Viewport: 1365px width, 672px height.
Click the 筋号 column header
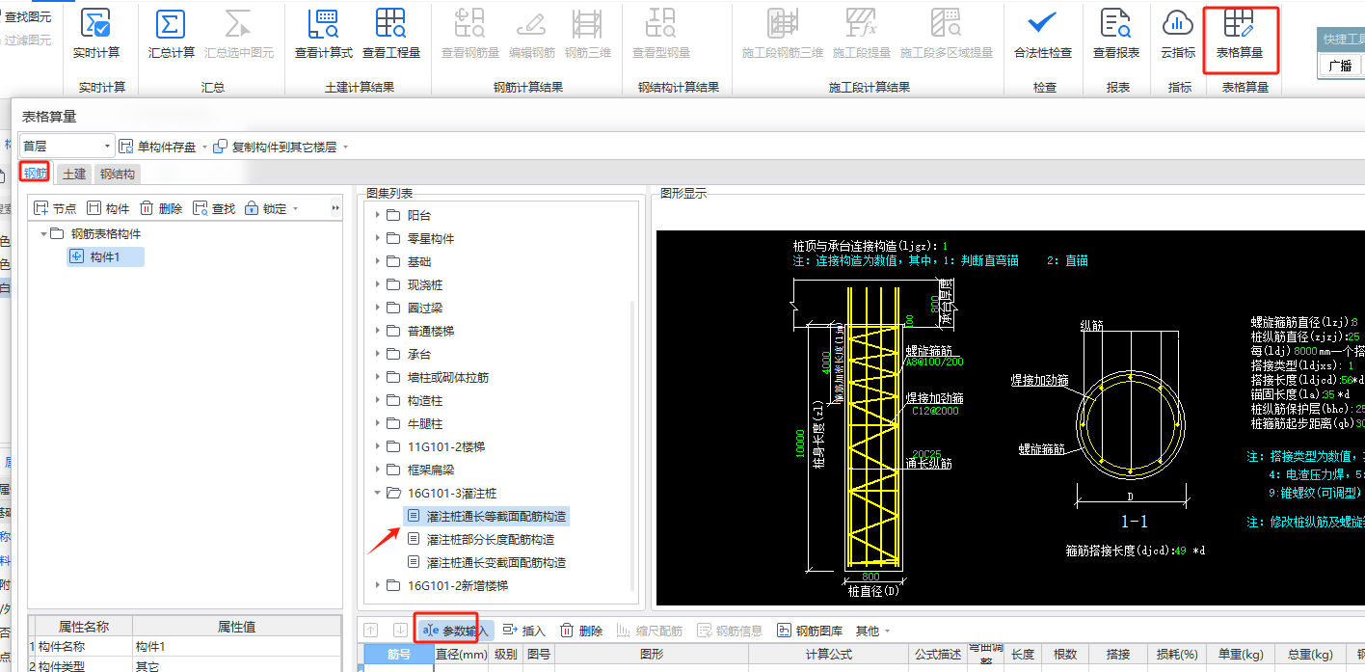coord(398,655)
